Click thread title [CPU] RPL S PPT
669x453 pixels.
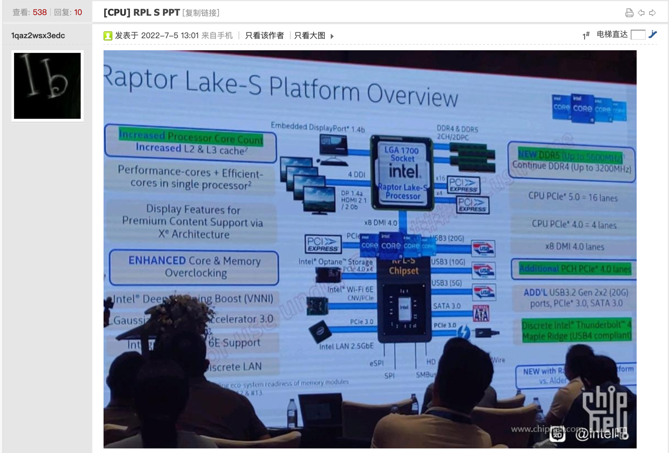(142, 13)
